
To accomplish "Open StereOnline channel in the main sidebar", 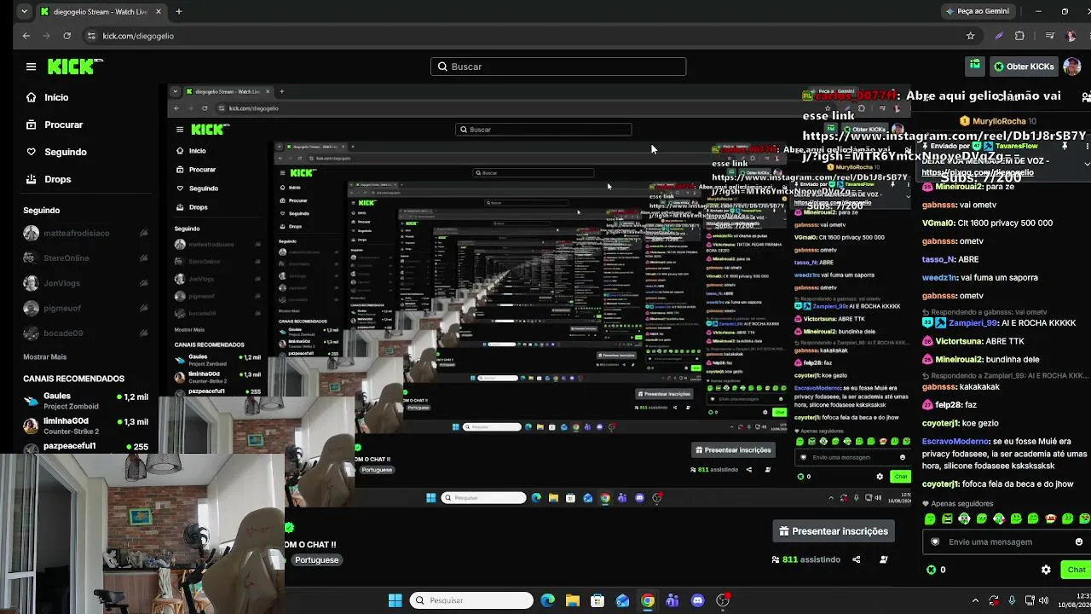I will click(86, 258).
